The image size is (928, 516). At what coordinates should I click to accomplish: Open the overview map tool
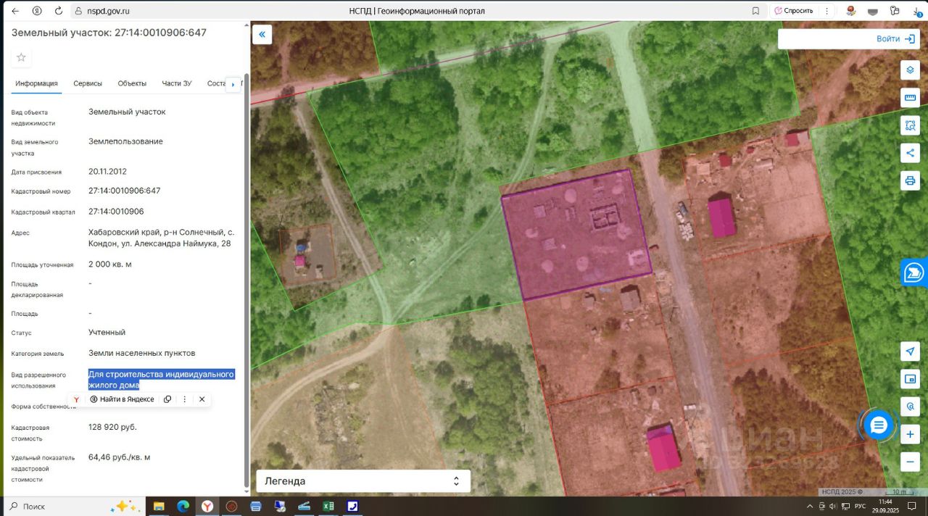(x=910, y=379)
